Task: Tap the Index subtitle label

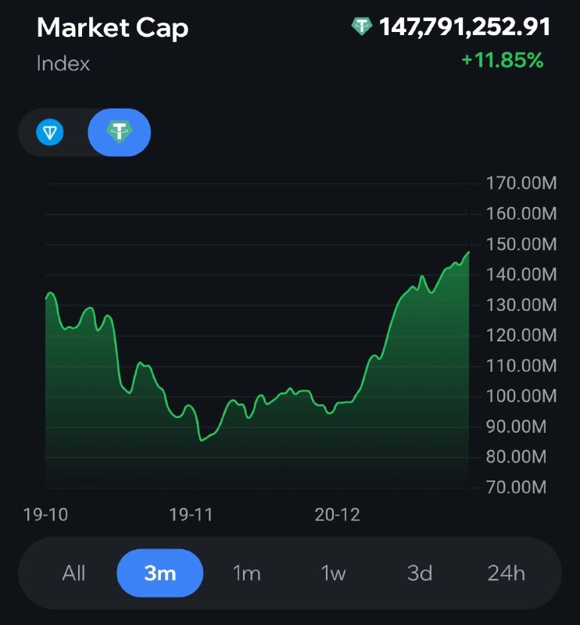Action: pyautogui.click(x=63, y=63)
